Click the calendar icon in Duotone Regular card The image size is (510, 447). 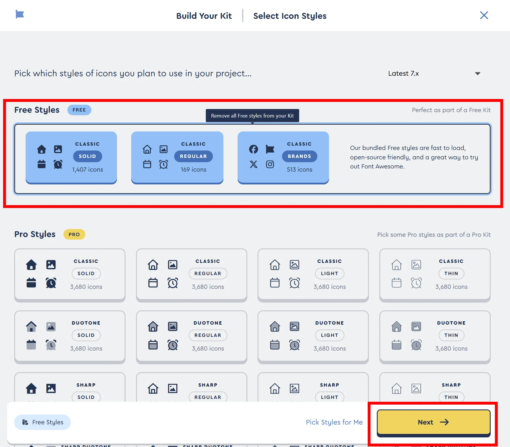(153, 345)
